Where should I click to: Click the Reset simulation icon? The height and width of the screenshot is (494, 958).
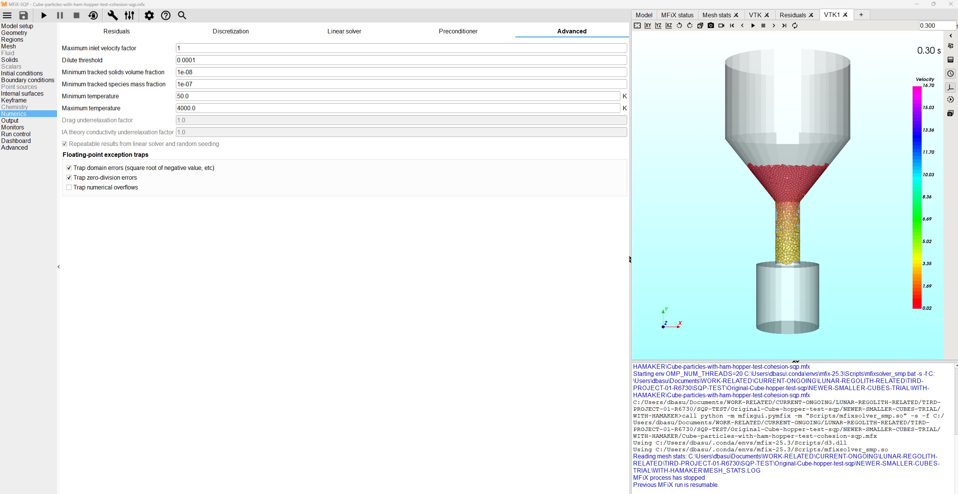93,15
